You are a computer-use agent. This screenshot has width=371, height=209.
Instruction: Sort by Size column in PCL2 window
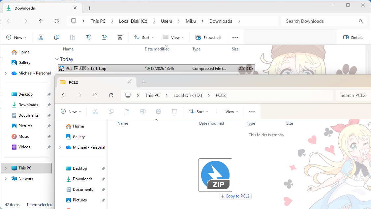point(290,123)
